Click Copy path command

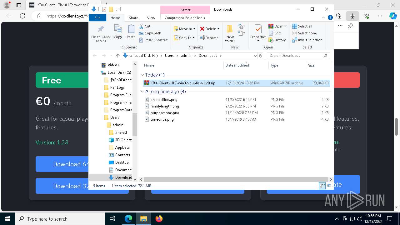[x=150, y=33]
